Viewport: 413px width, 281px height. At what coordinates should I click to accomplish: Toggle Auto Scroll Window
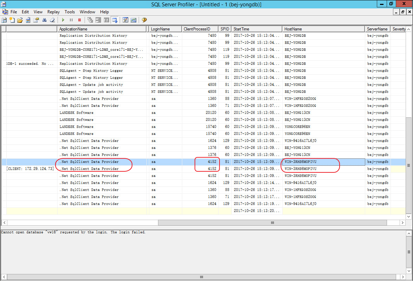click(115, 20)
